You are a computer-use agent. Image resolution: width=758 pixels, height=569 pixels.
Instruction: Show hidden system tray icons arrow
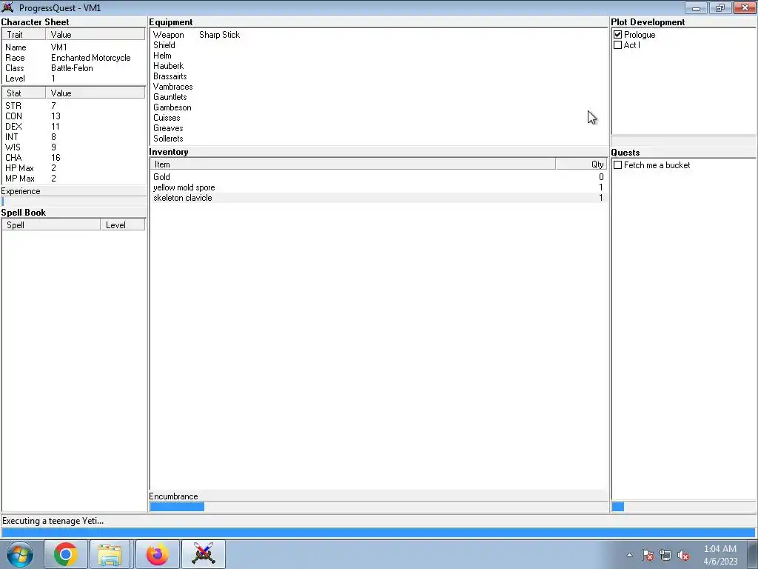[x=629, y=555]
